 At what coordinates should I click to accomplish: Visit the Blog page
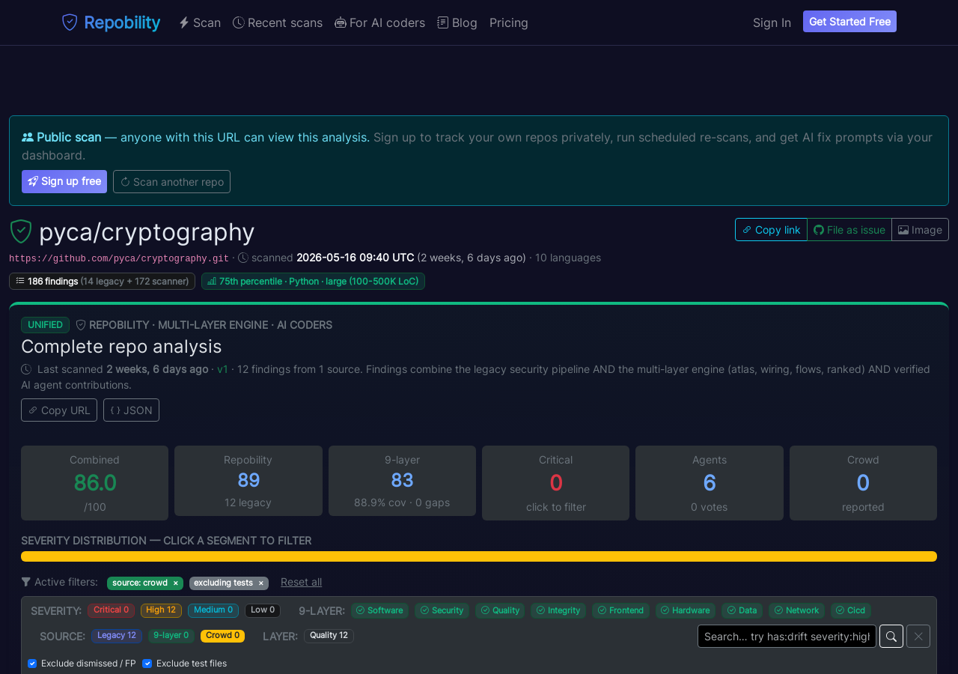click(x=457, y=22)
